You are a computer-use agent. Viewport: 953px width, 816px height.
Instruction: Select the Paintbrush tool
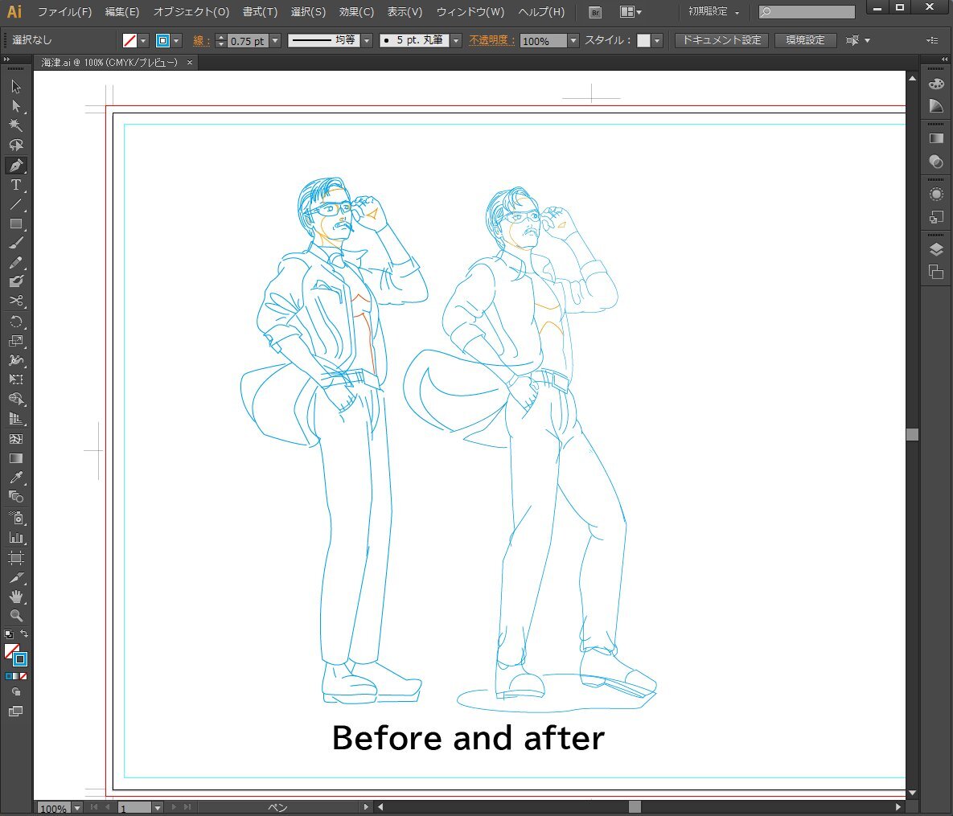[16, 243]
